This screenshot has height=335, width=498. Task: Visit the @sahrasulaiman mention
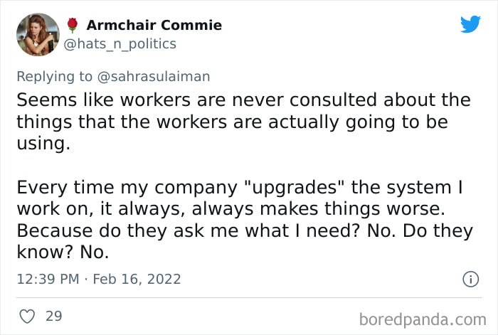coord(154,77)
